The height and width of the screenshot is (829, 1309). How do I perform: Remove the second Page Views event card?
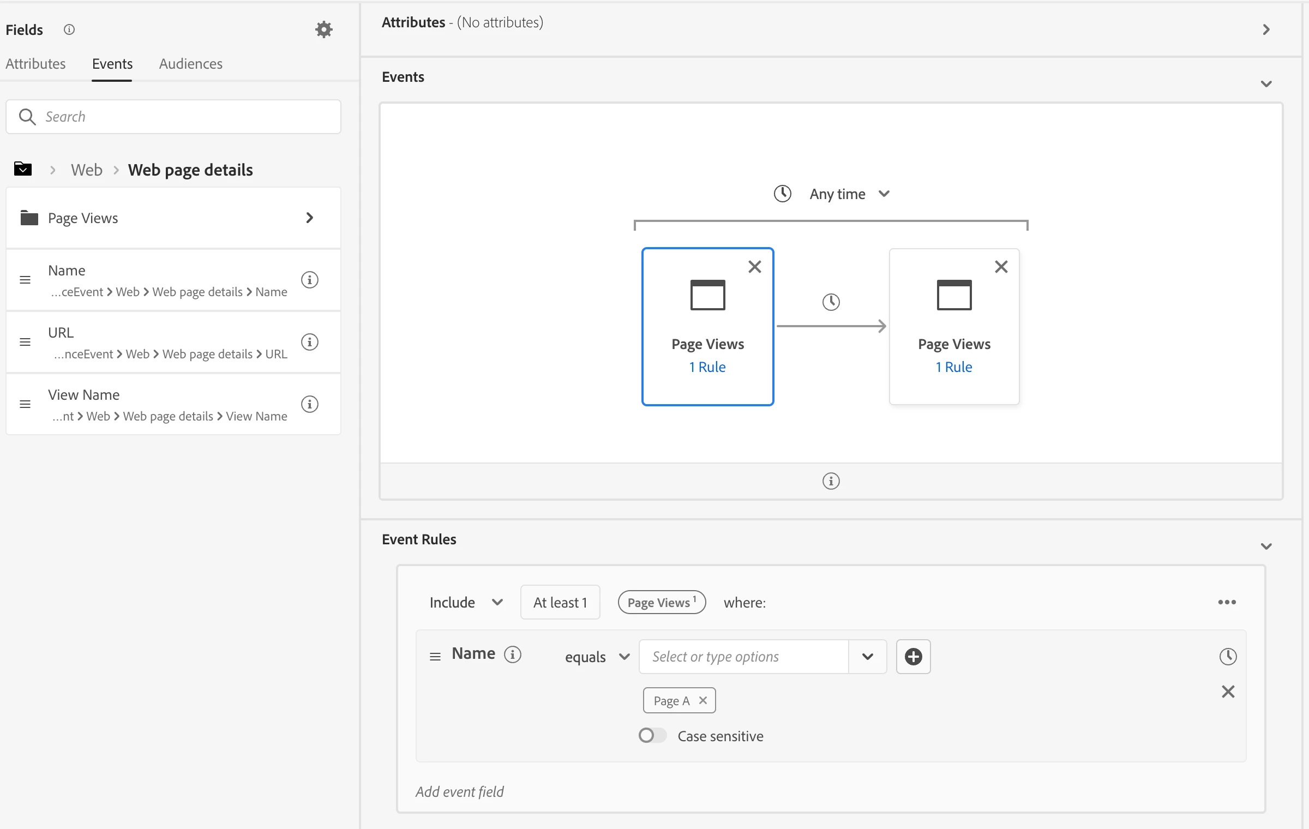click(1001, 267)
